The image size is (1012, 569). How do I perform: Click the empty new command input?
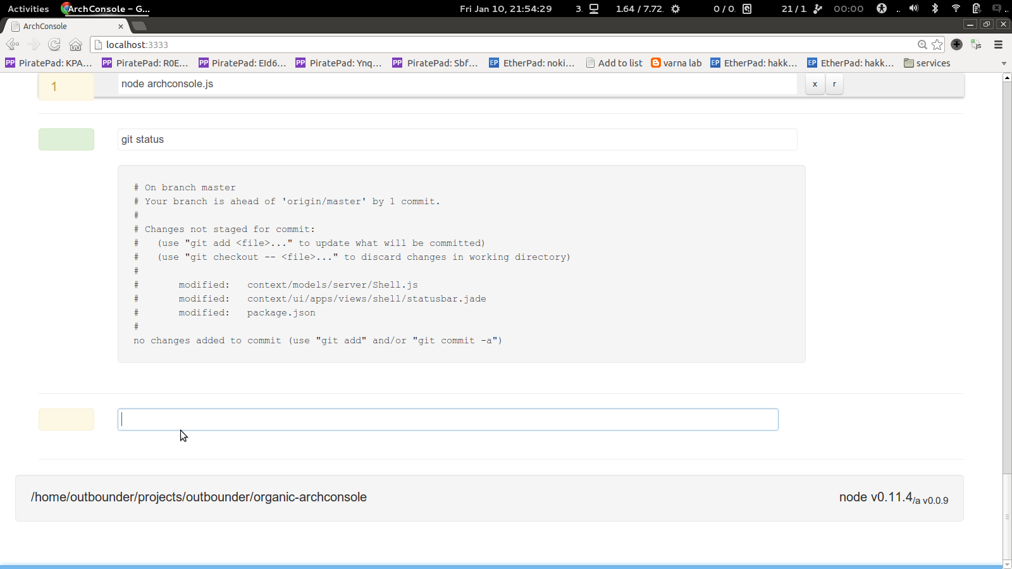point(448,419)
